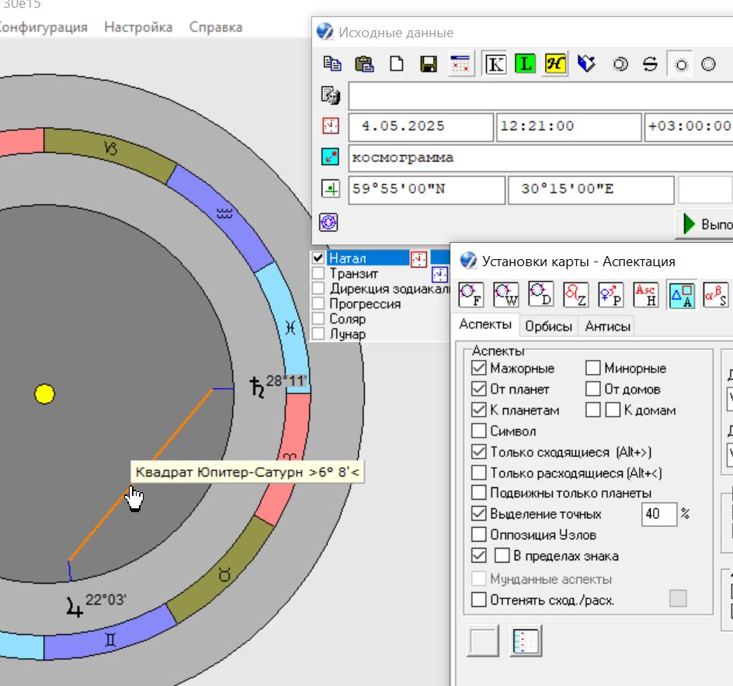
Task: Click the blue zodiac wheel icon
Action: 328,222
